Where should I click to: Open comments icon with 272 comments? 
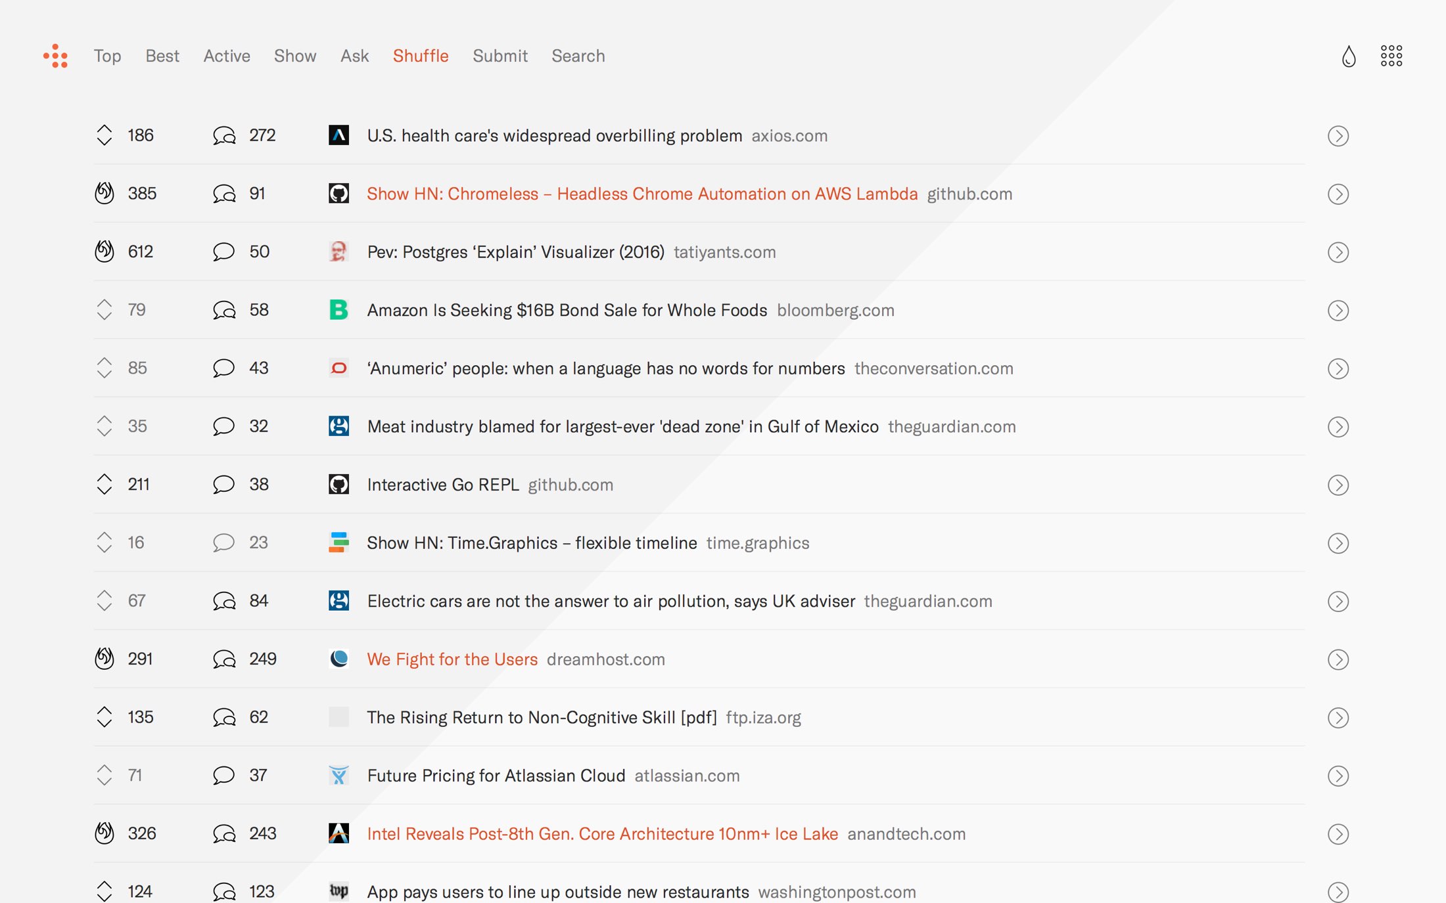(224, 136)
